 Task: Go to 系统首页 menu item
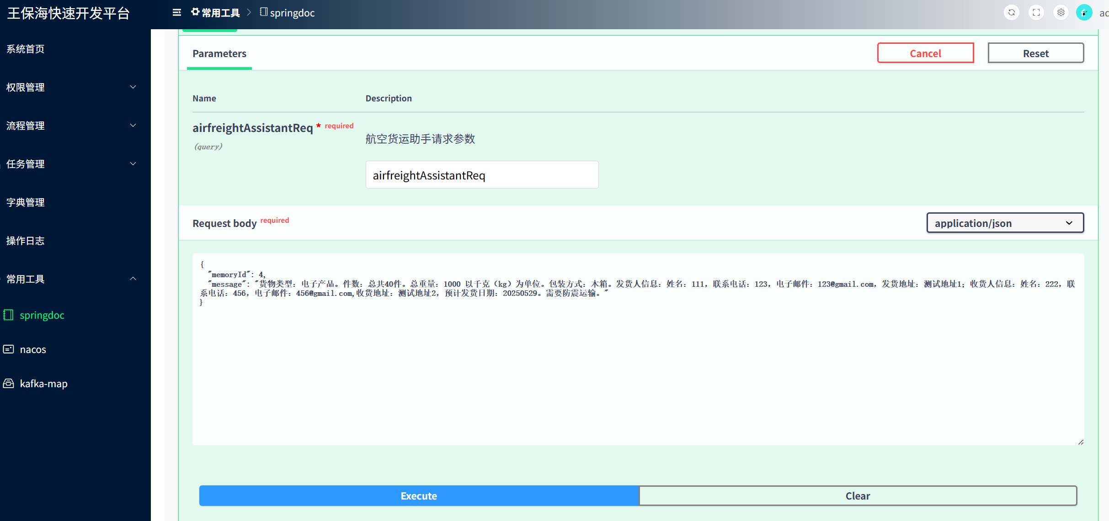point(26,49)
